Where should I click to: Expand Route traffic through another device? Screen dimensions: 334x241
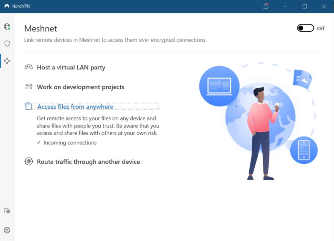coord(88,162)
